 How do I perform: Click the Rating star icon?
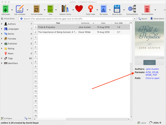coord(6,48)
